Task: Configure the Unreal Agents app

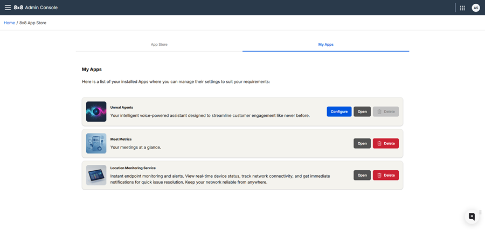Action: click(339, 111)
